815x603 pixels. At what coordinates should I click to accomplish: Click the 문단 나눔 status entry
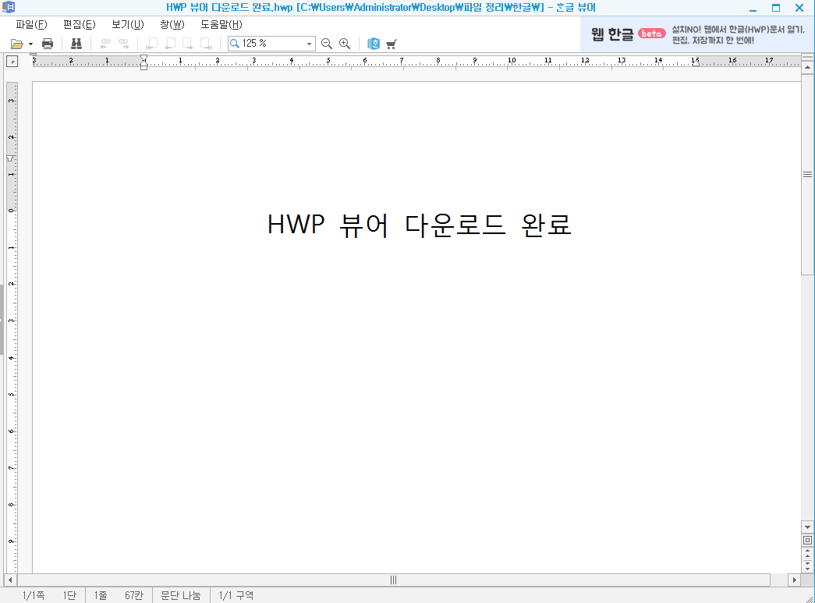click(x=180, y=595)
